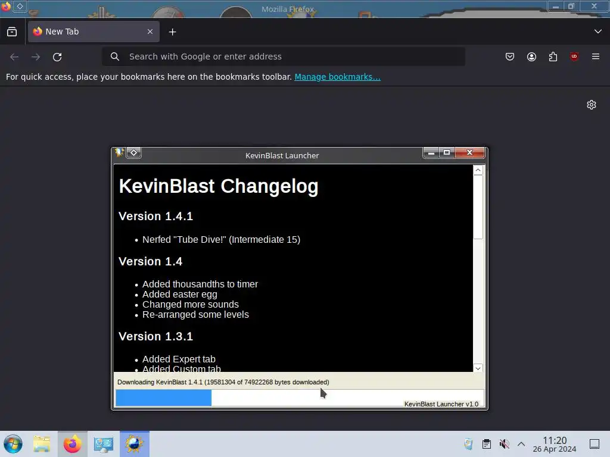Image resolution: width=610 pixels, height=457 pixels.
Task: Click the search icon in address bar
Action: click(115, 57)
